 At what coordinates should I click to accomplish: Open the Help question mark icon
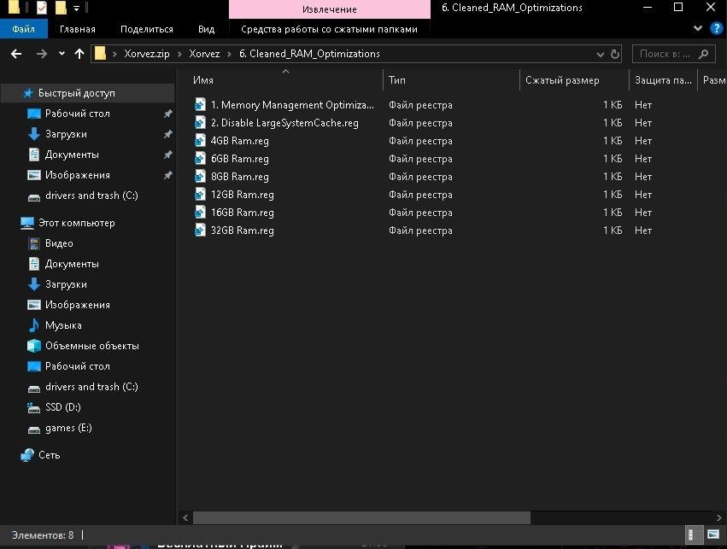(x=717, y=28)
